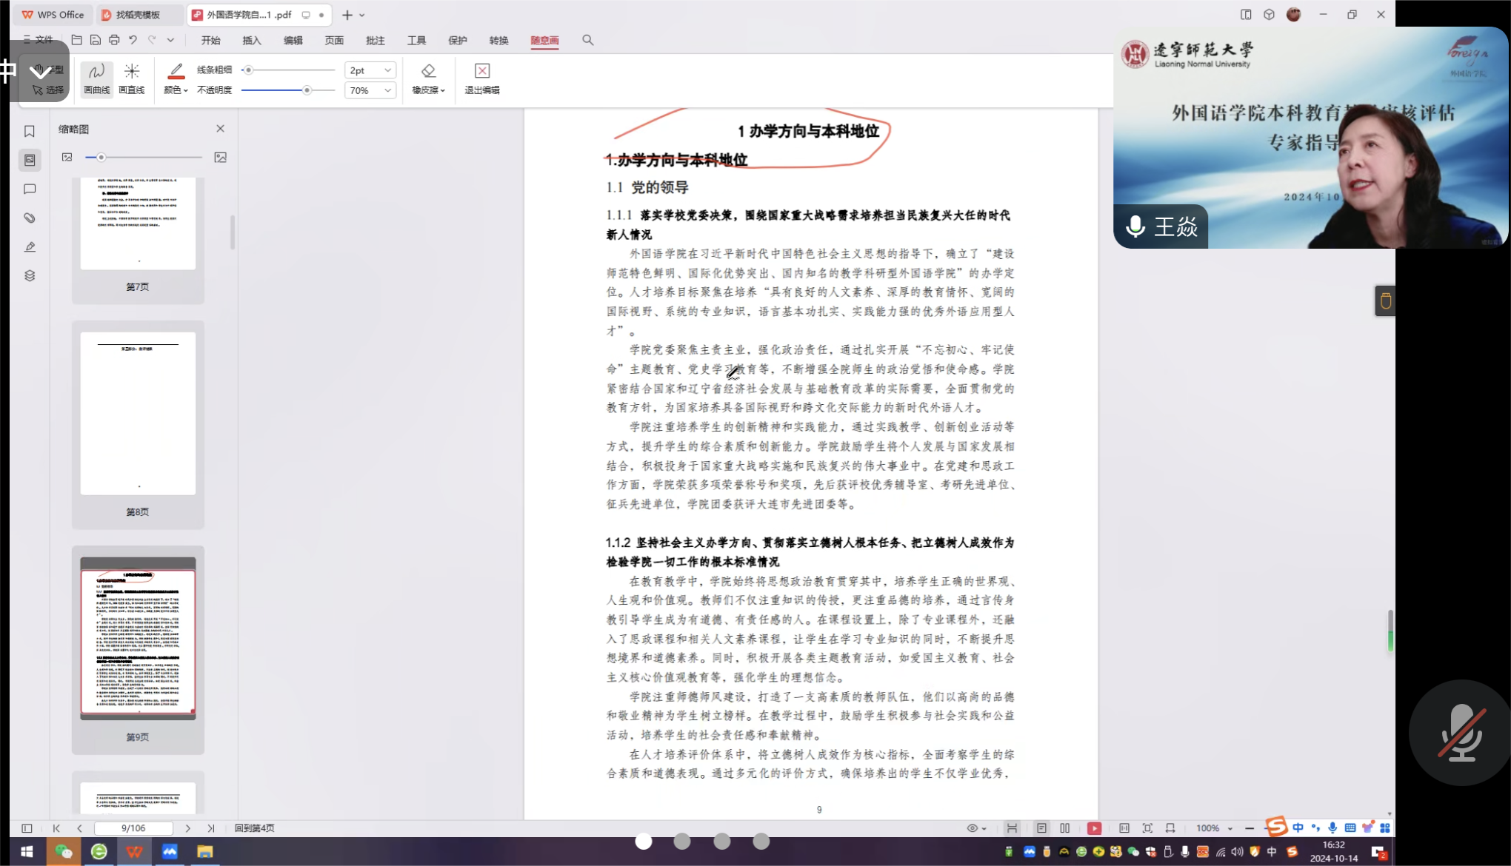Click the thumbnail size slider handle
This screenshot has height=866, width=1511.
pos(101,157)
